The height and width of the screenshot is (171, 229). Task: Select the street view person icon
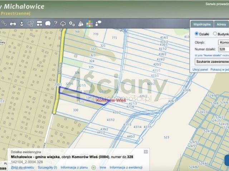[22, 23]
